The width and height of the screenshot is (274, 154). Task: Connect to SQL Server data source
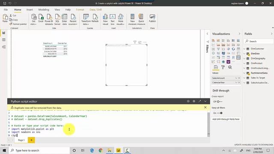(x=57, y=19)
